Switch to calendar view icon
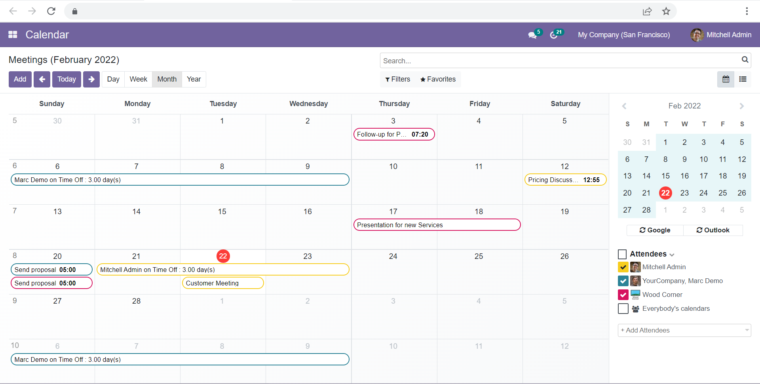The image size is (760, 384). pos(726,80)
